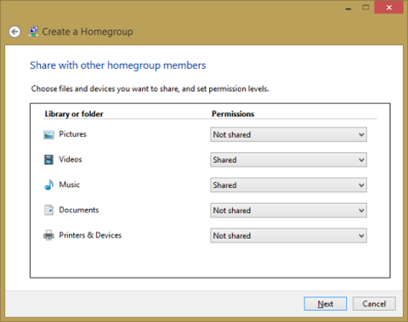Close the Create a Homegroup window

pos(389,8)
